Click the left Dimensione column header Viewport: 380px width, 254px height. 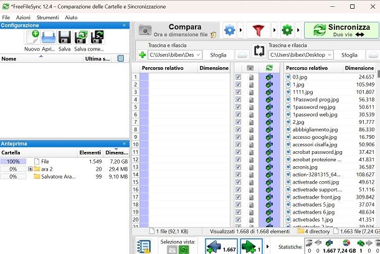tap(214, 68)
